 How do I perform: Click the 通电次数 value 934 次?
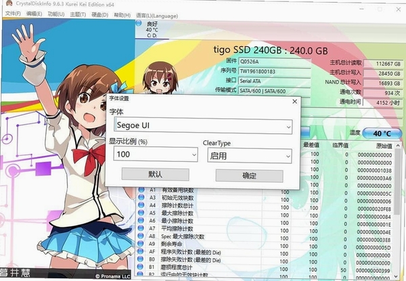point(383,93)
